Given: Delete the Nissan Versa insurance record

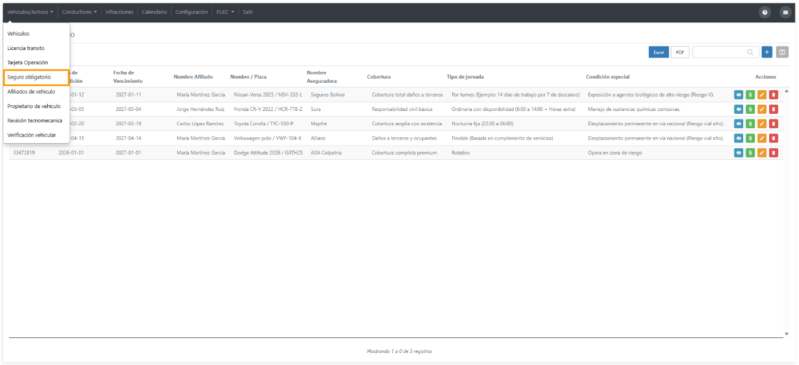Looking at the screenshot, I should coord(774,95).
